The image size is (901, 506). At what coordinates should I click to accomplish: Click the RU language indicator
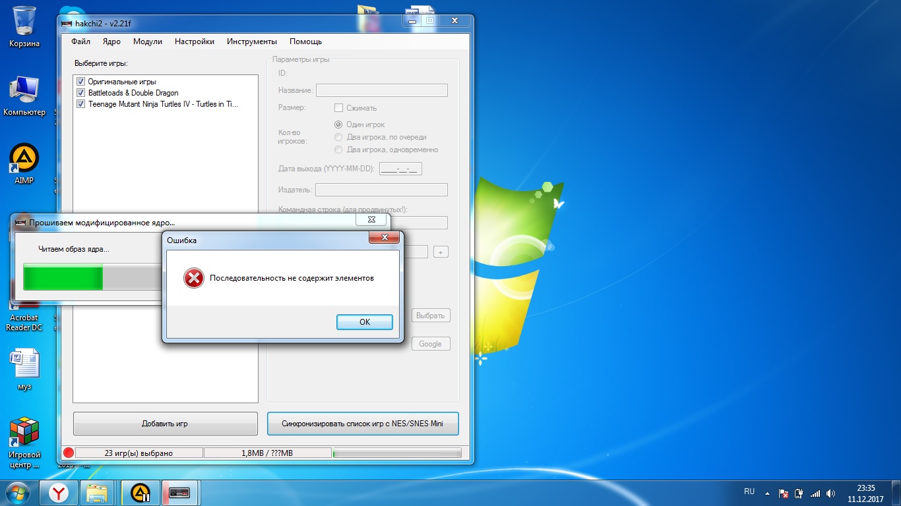tap(749, 492)
